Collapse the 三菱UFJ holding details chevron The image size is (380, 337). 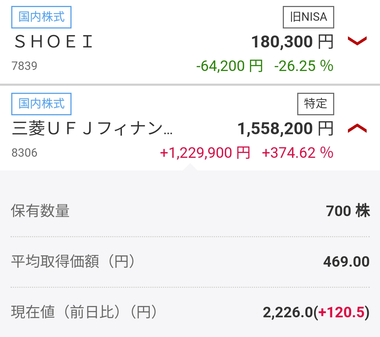coord(357,128)
